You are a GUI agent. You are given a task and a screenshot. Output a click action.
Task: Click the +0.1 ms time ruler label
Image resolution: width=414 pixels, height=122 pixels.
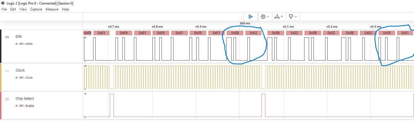[x=288, y=26]
